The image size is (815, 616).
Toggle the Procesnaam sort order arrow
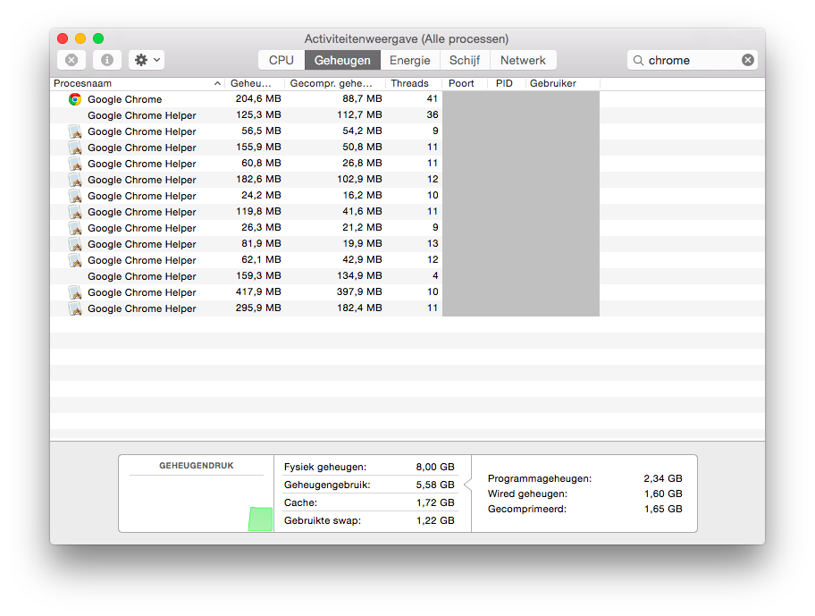pos(217,84)
